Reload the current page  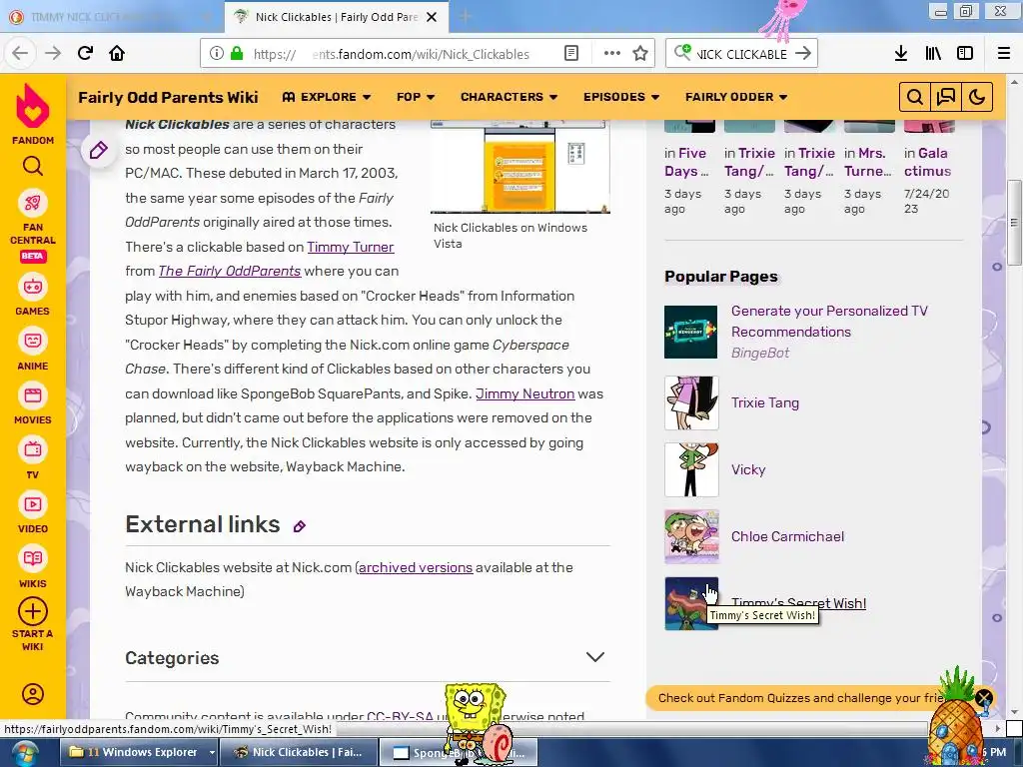pyautogui.click(x=85, y=53)
